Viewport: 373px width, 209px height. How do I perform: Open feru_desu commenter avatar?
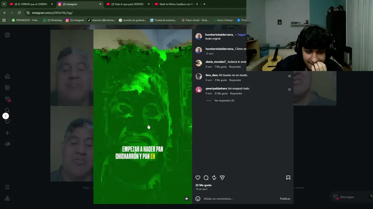[x=199, y=76]
